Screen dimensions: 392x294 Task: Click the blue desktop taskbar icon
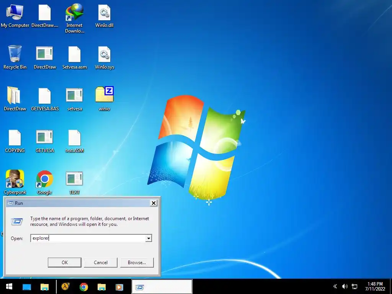click(27, 287)
